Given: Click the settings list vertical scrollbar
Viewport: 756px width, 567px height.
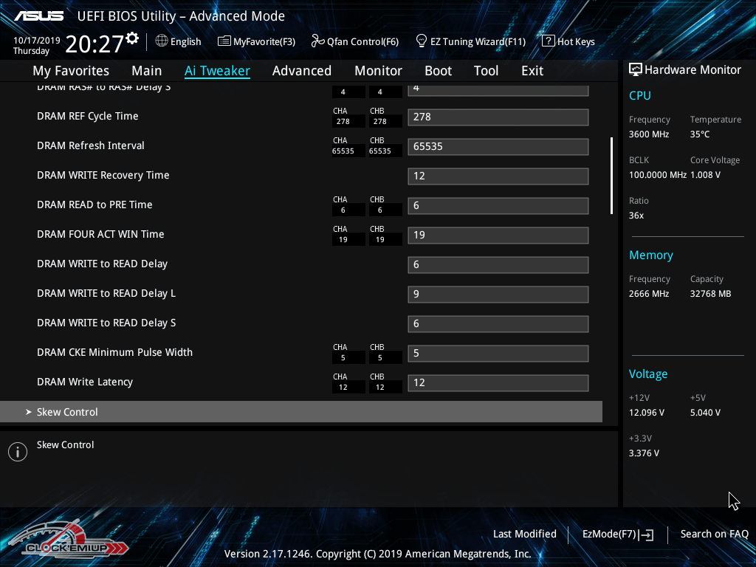Looking at the screenshot, I should pyautogui.click(x=611, y=176).
